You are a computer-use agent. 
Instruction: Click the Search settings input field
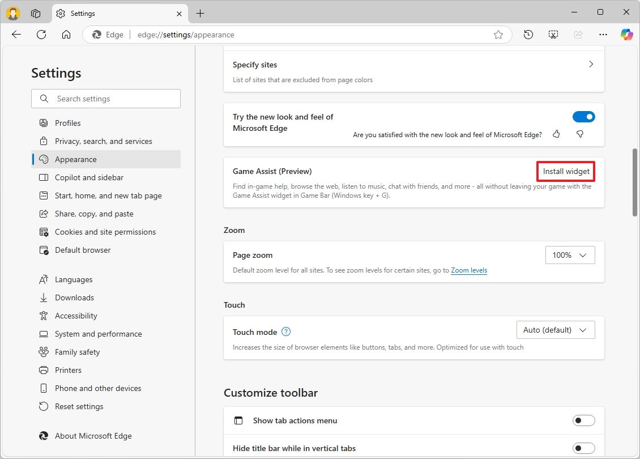pos(106,99)
